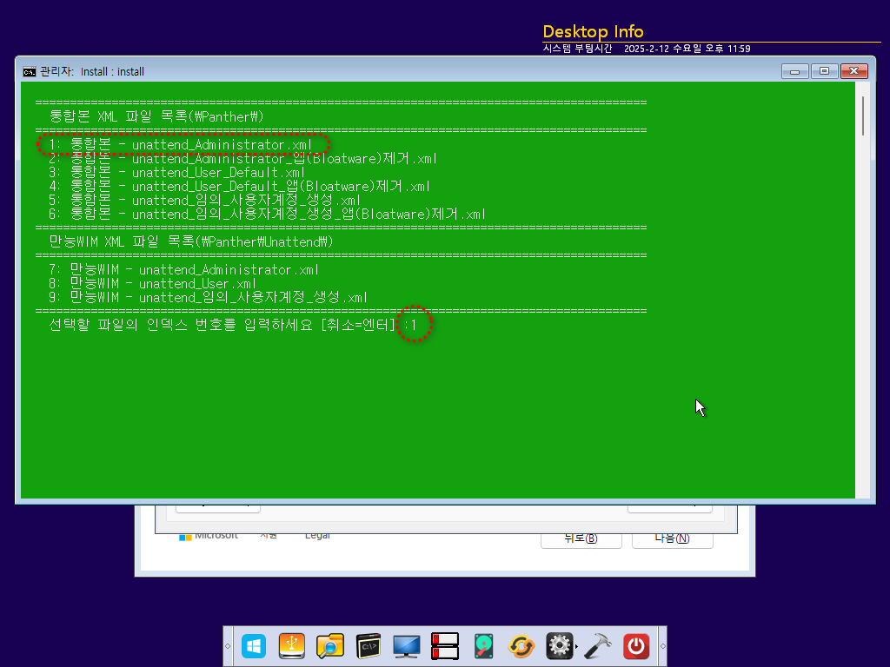Screen dimensions: 890x667
Task: Open the Windows logo dock icon
Action: pos(253,646)
